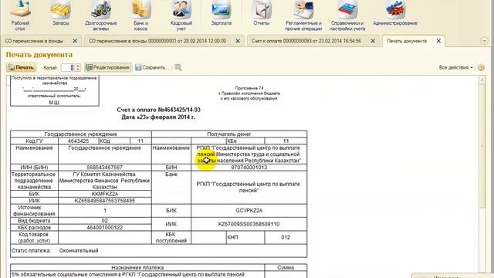
Task: Switch to СО перечисление в фонды tab
Action: pyautogui.click(x=34, y=41)
